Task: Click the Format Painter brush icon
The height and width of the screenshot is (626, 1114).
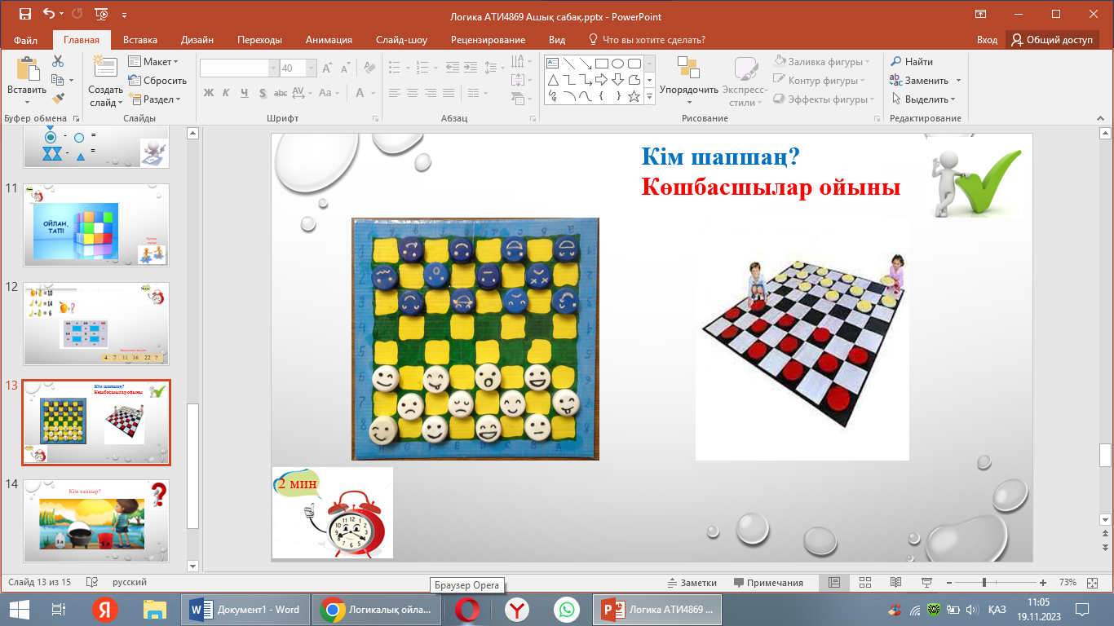Action: [x=57, y=98]
